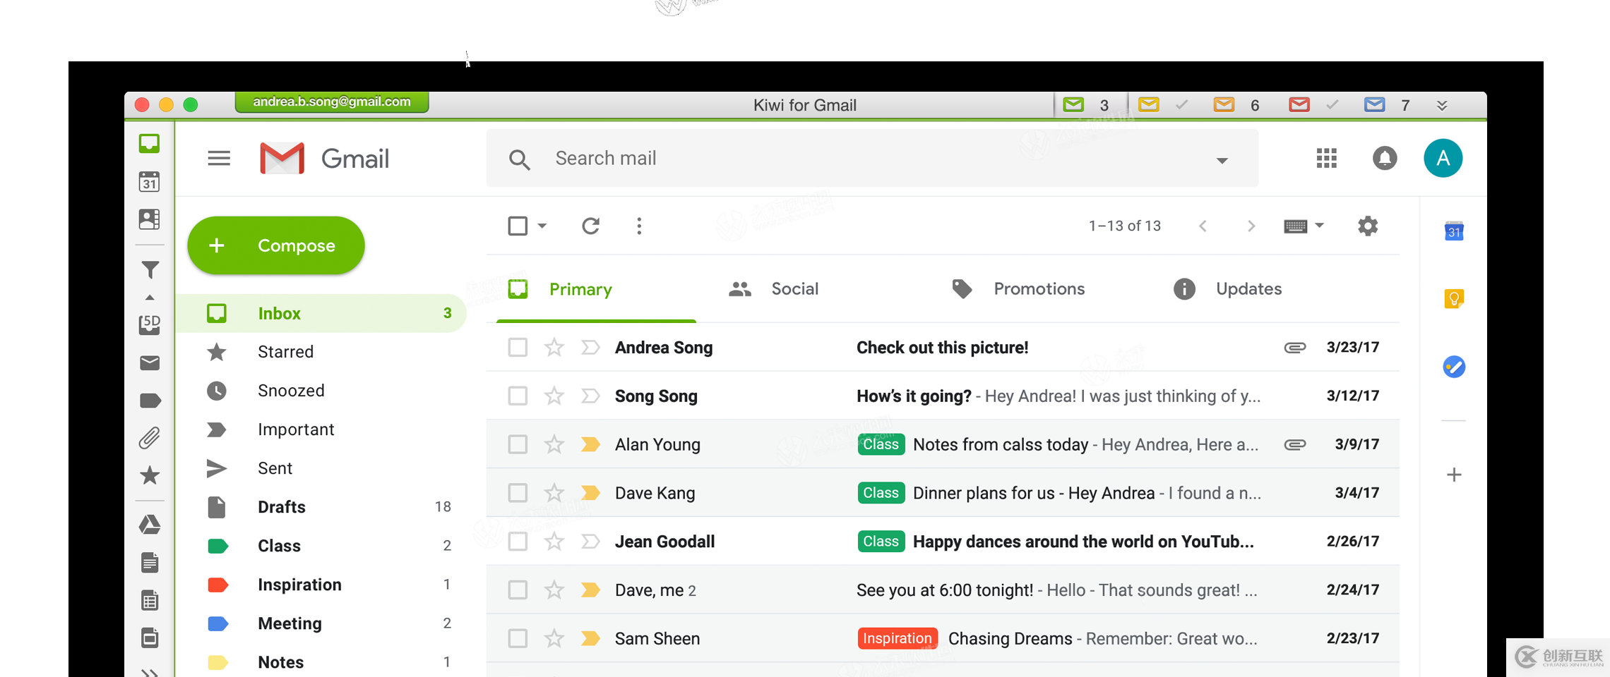Collapse Kiwi sidebar section with up arrow
The width and height of the screenshot is (1610, 677).
pos(150,298)
